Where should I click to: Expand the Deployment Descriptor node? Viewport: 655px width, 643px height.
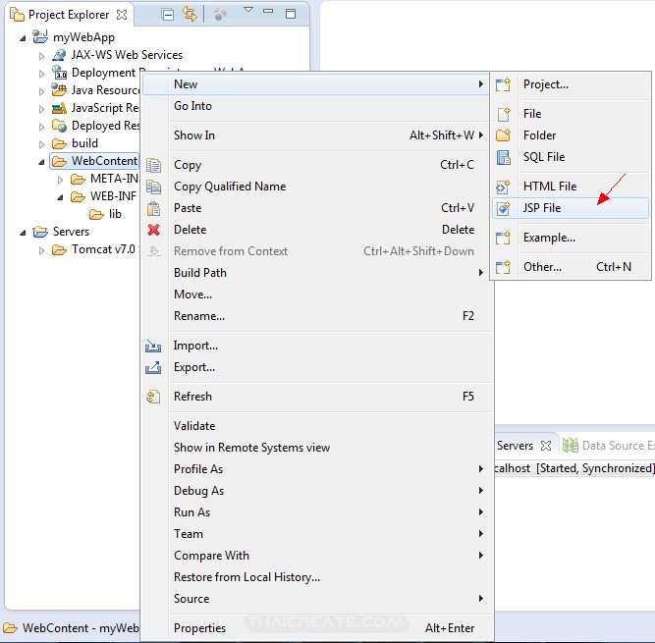tap(42, 74)
